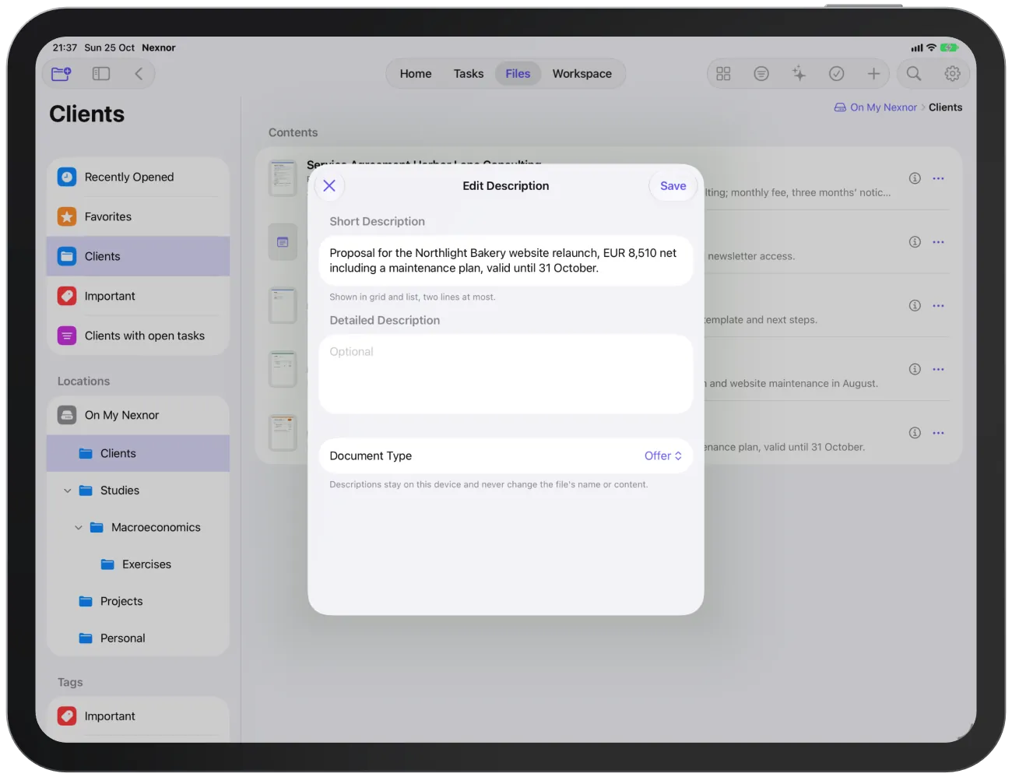Select Important above Clients with open tasks
Screen dimensions: 1012x777
click(x=138, y=297)
